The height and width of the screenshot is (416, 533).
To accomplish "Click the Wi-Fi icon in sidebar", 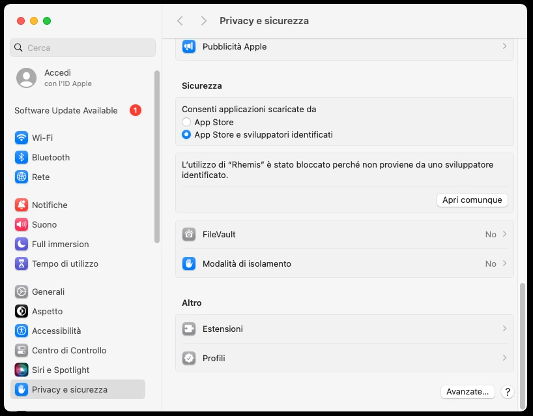I will tap(22, 138).
